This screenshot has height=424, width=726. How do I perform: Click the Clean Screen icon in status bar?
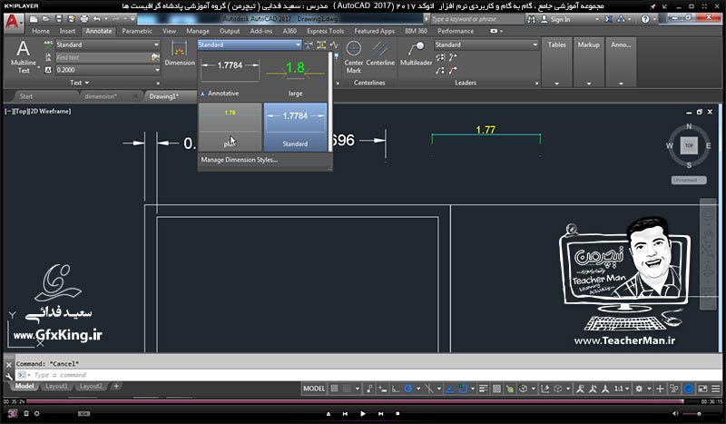[x=702, y=389]
